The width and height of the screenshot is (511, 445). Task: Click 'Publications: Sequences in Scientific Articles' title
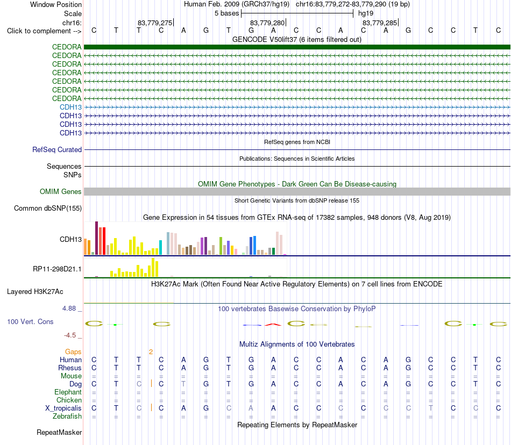coord(297,159)
